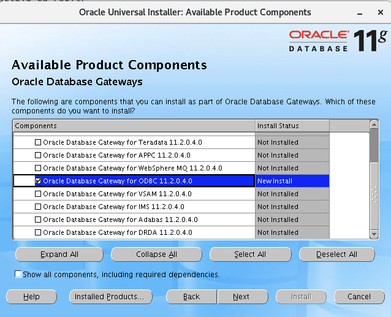This screenshot has height=317, width=391.
Task: Cancel the Oracle installation
Action: (359, 297)
